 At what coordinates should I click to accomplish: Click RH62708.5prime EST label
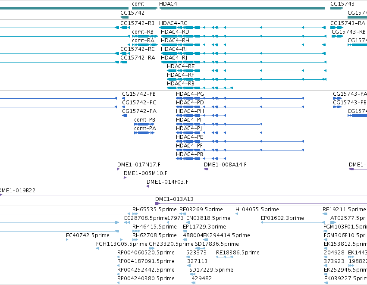point(154,235)
